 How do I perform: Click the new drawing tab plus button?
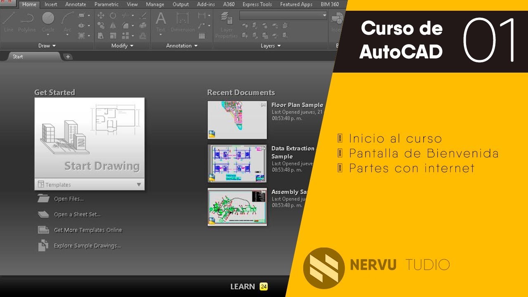tap(68, 57)
